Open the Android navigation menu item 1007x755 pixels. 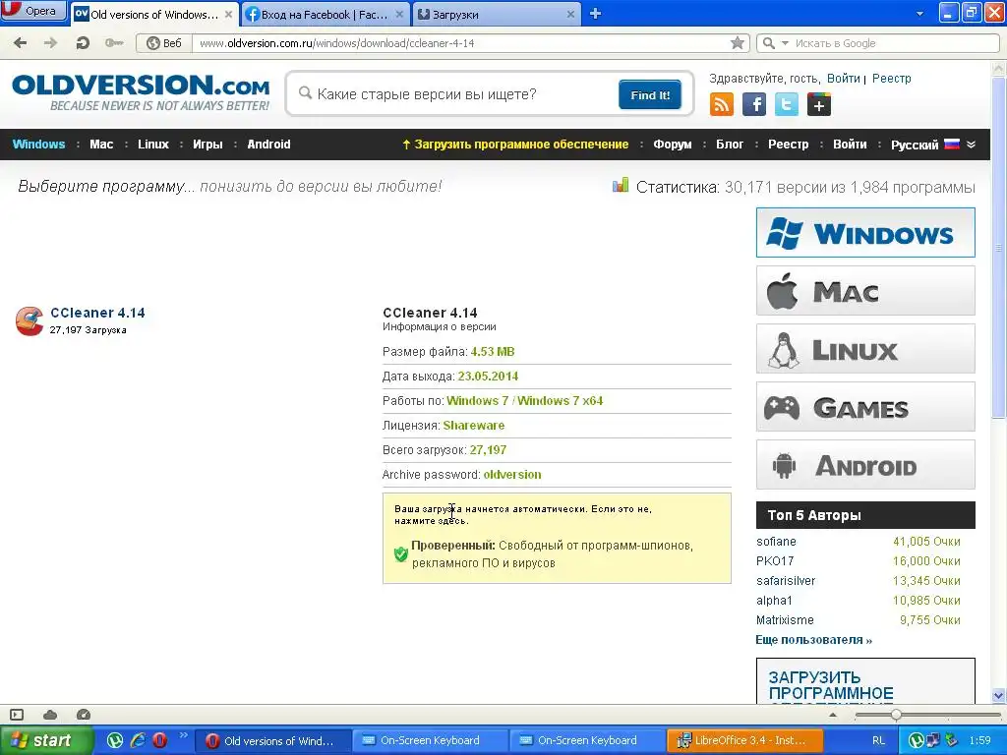(x=268, y=145)
